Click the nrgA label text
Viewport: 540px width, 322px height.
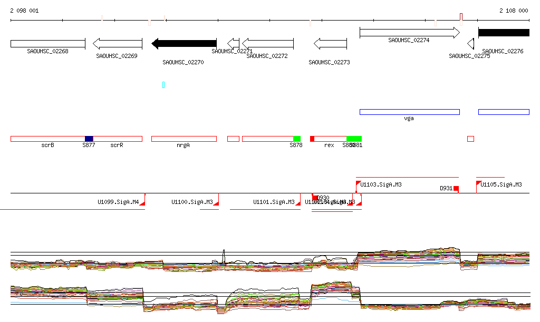coord(183,145)
